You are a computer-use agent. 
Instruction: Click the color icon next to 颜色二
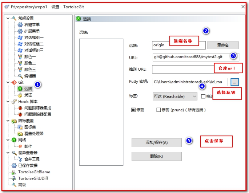click(x=20, y=63)
